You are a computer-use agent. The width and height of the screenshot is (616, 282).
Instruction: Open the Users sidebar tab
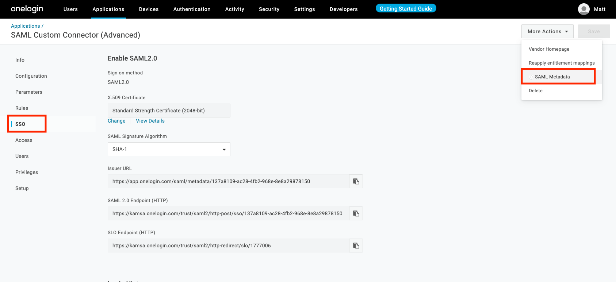22,156
